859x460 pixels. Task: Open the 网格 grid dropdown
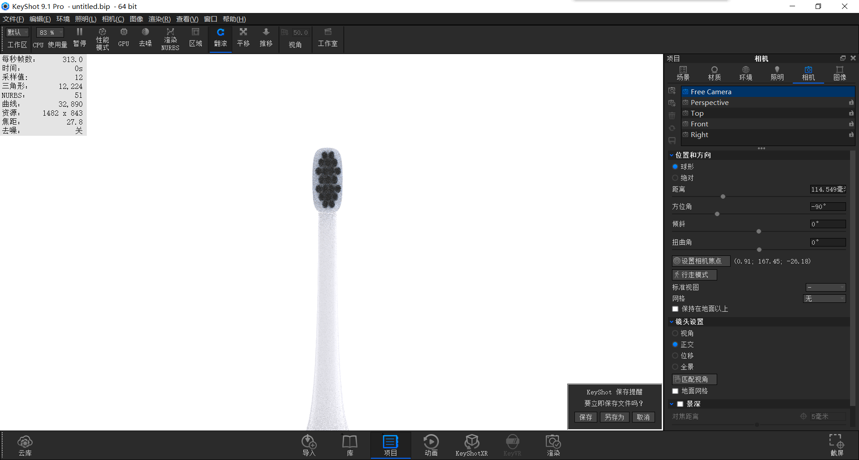click(825, 298)
